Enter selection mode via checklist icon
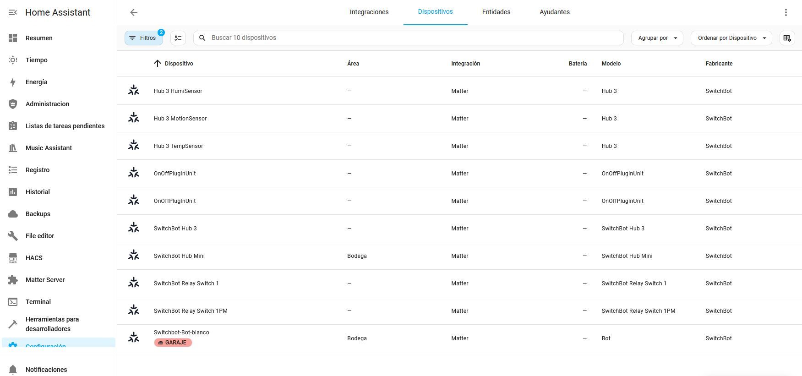 (178, 38)
